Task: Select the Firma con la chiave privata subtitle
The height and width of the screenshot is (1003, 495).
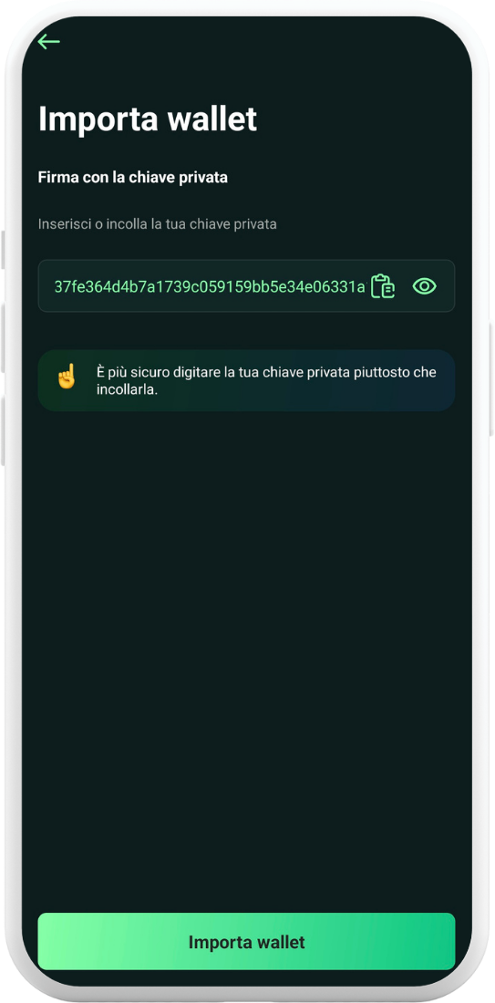Action: pos(133,178)
